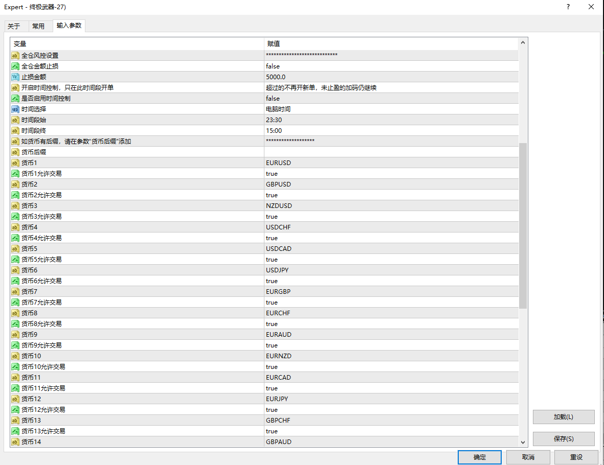Click the 确定 button
This screenshot has height=465, width=604.
pos(480,457)
